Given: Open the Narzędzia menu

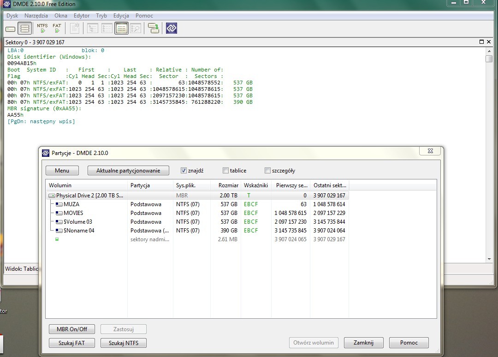Looking at the screenshot, I should pos(36,16).
